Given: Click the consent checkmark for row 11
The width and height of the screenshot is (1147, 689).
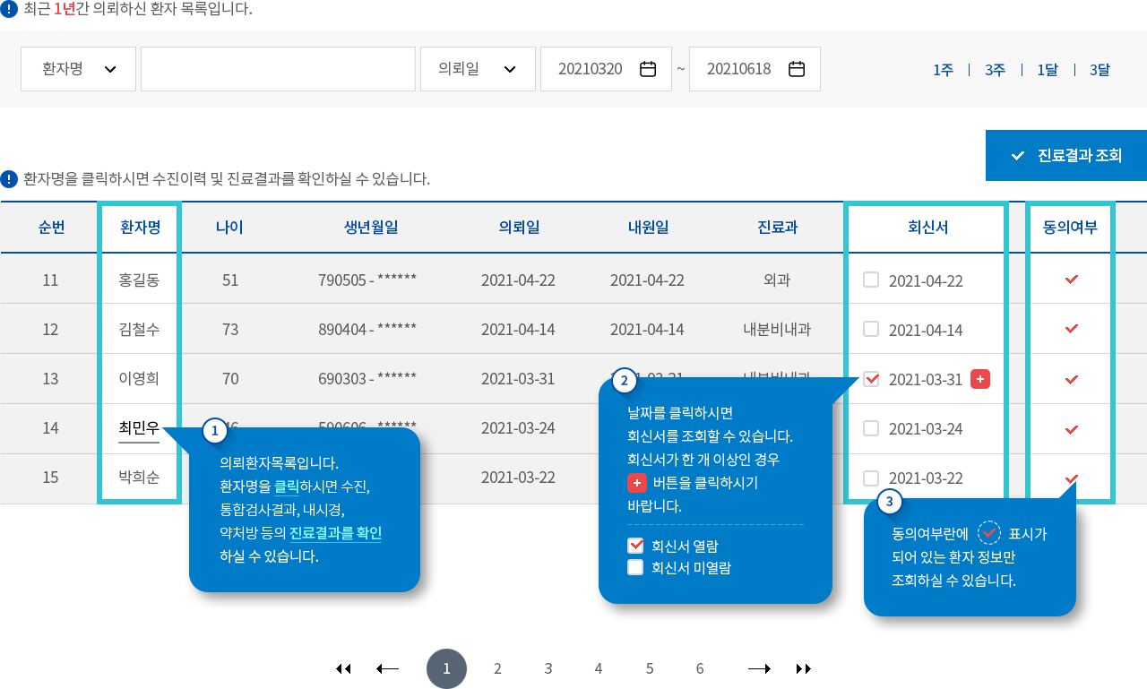Looking at the screenshot, I should point(1071,280).
